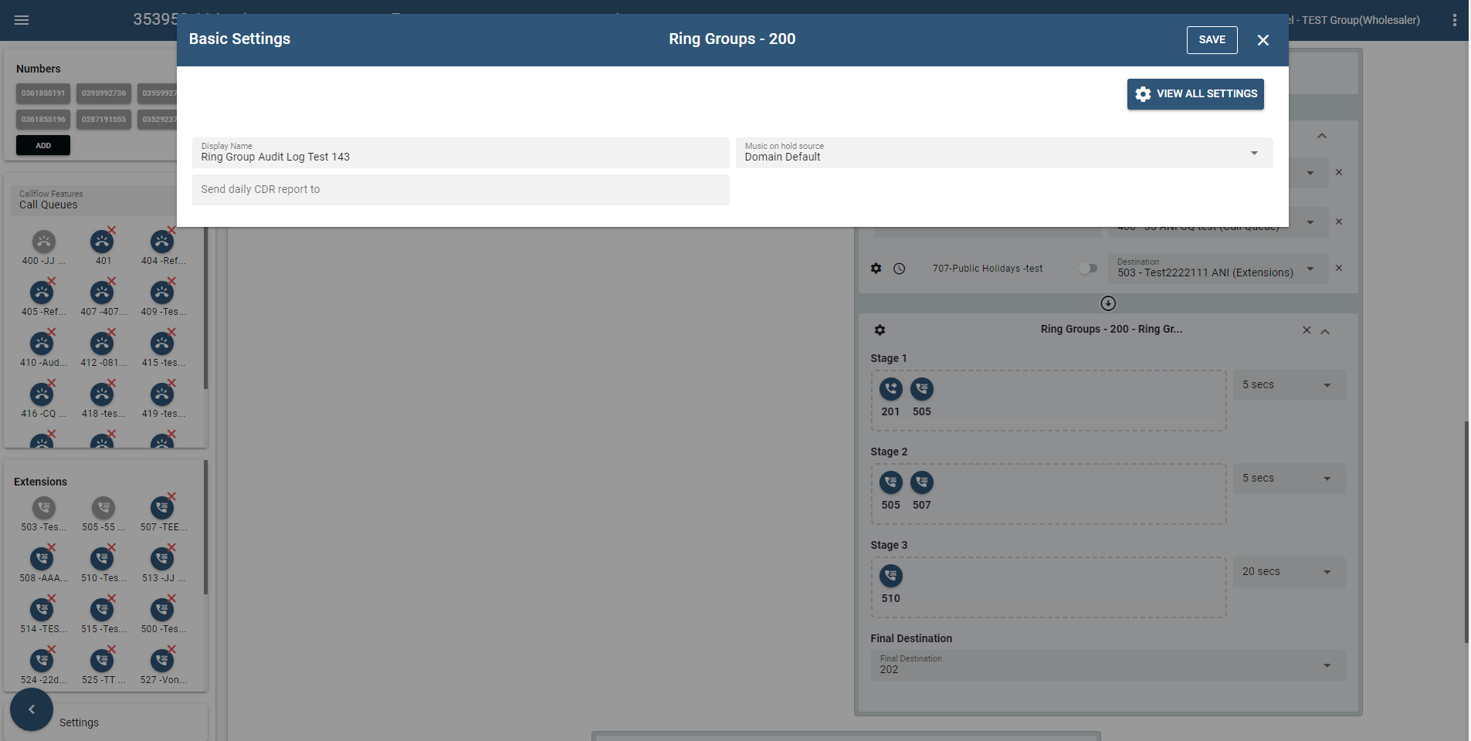The width and height of the screenshot is (1471, 741).
Task: Open Stage 3 20 secs timeout dropdown
Action: pos(1288,572)
